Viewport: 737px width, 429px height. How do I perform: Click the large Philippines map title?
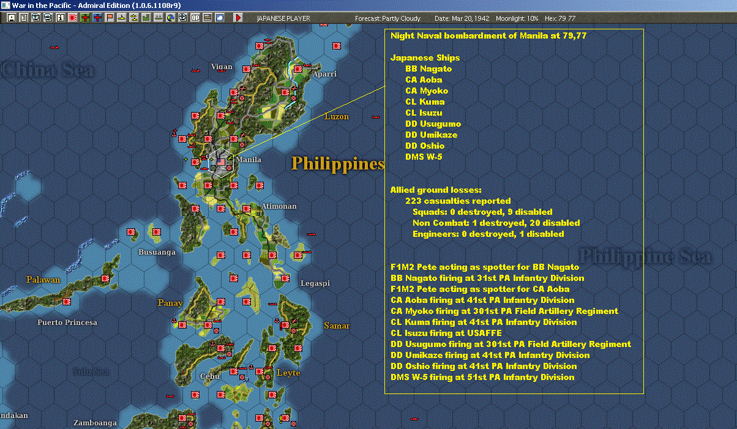(337, 164)
